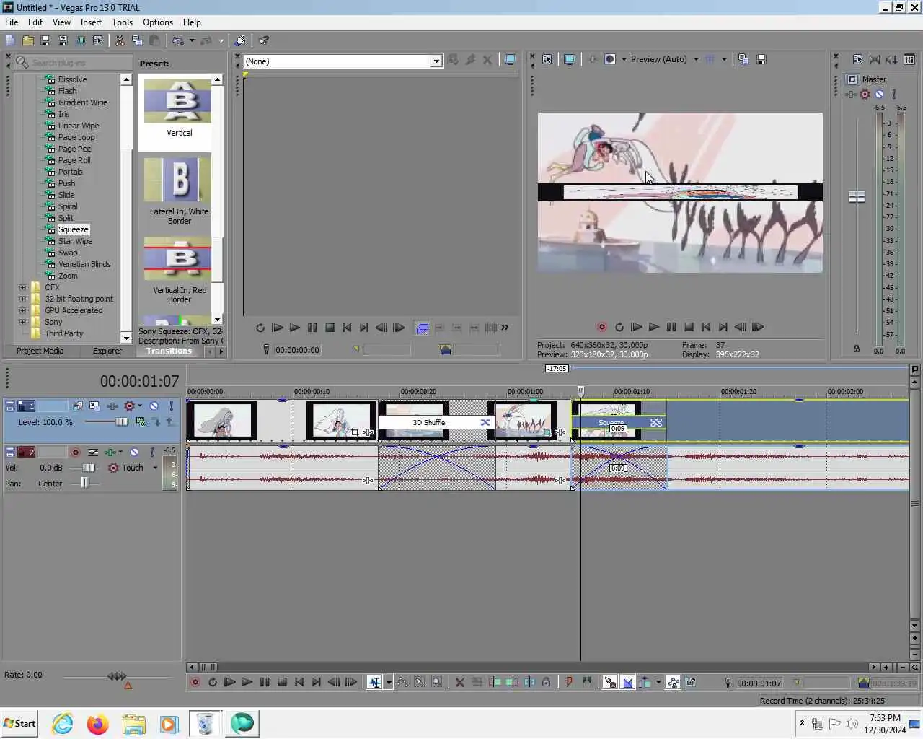This screenshot has height=739, width=923.
Task: Click the What's This help icon
Action: click(x=264, y=40)
